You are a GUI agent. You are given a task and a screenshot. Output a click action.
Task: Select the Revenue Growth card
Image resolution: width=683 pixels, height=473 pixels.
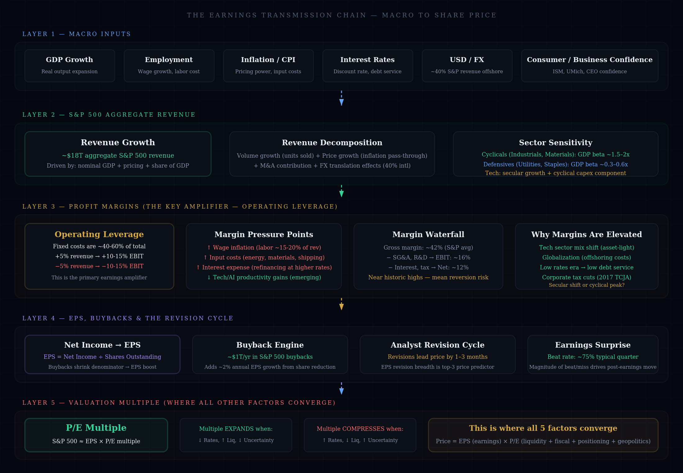click(x=118, y=154)
